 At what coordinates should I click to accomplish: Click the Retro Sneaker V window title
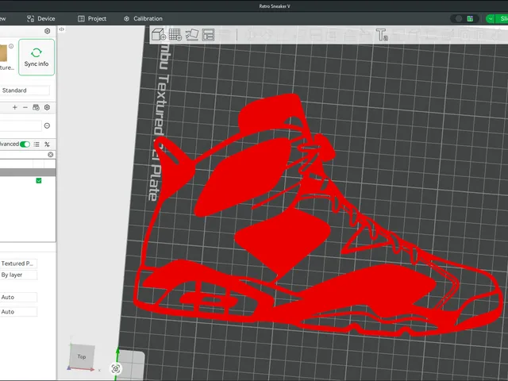pos(275,6)
